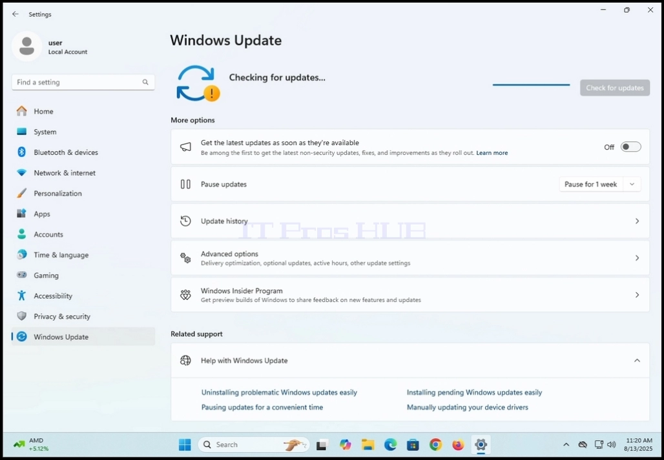Click the System monitor icon in sidebar

point(21,132)
